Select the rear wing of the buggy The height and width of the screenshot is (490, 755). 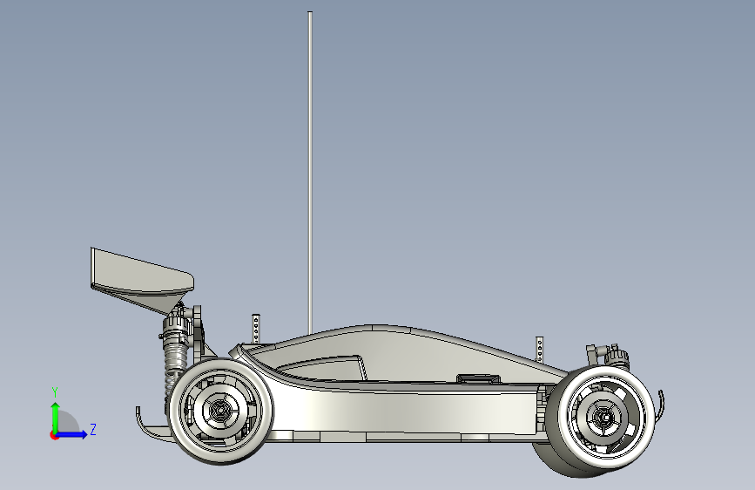pyautogui.click(x=142, y=281)
